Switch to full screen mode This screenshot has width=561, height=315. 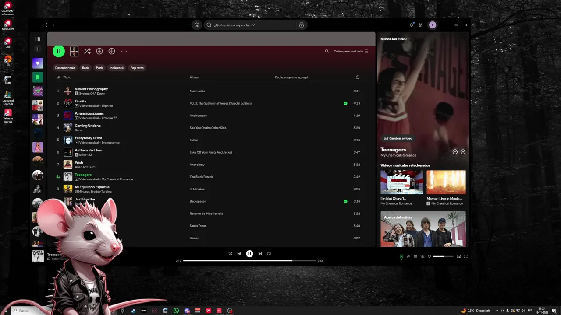coord(465,256)
